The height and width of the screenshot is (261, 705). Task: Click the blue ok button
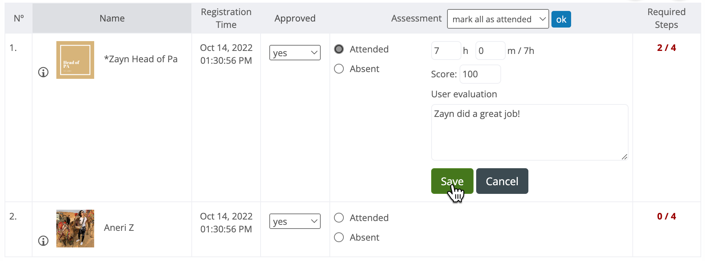pyautogui.click(x=561, y=19)
